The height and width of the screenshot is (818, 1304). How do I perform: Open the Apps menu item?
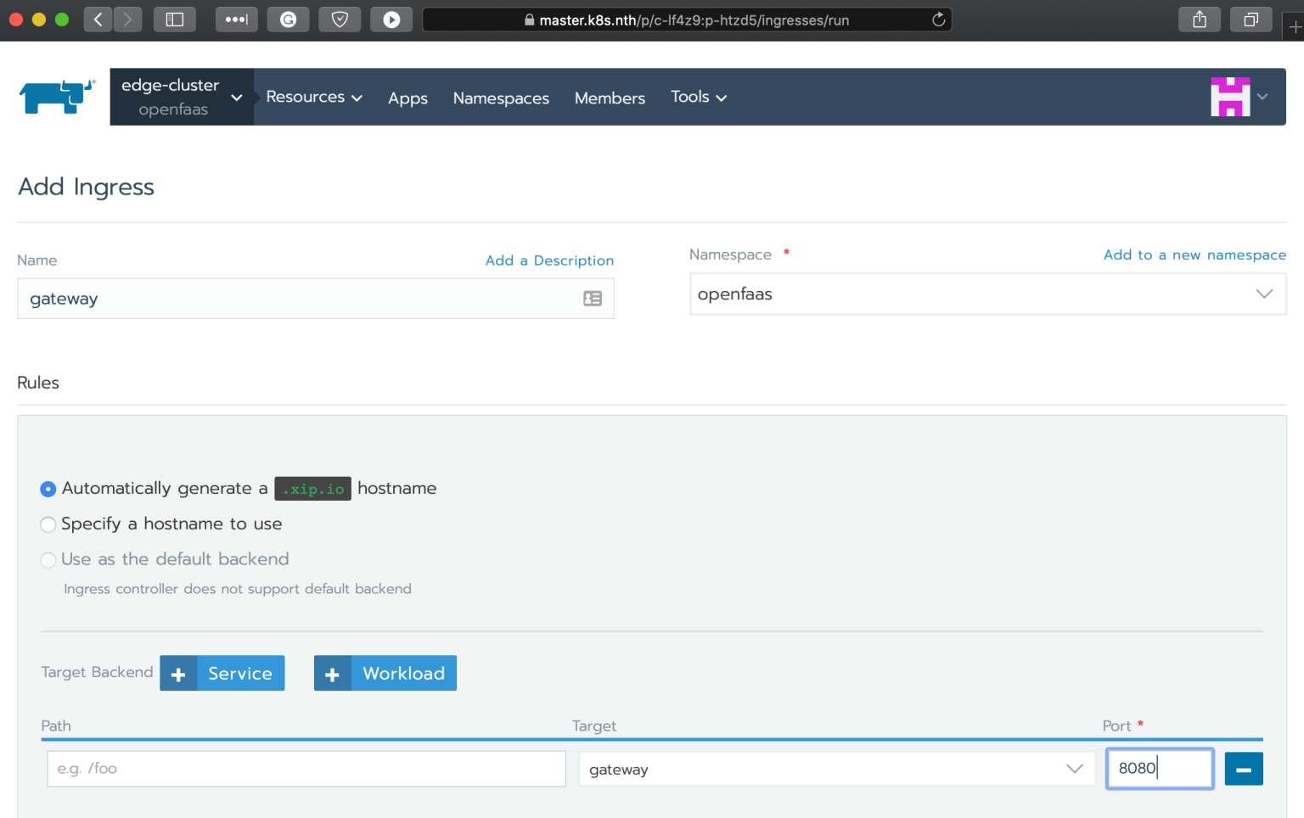click(407, 98)
